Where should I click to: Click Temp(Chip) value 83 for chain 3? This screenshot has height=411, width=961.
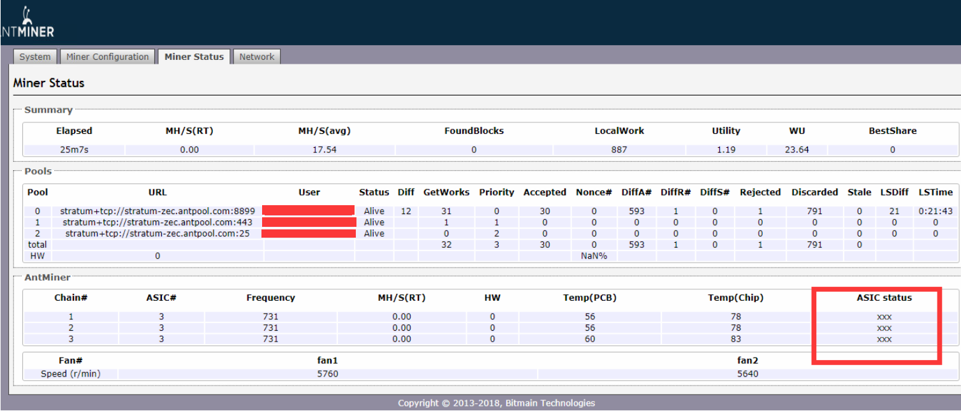pyautogui.click(x=735, y=339)
